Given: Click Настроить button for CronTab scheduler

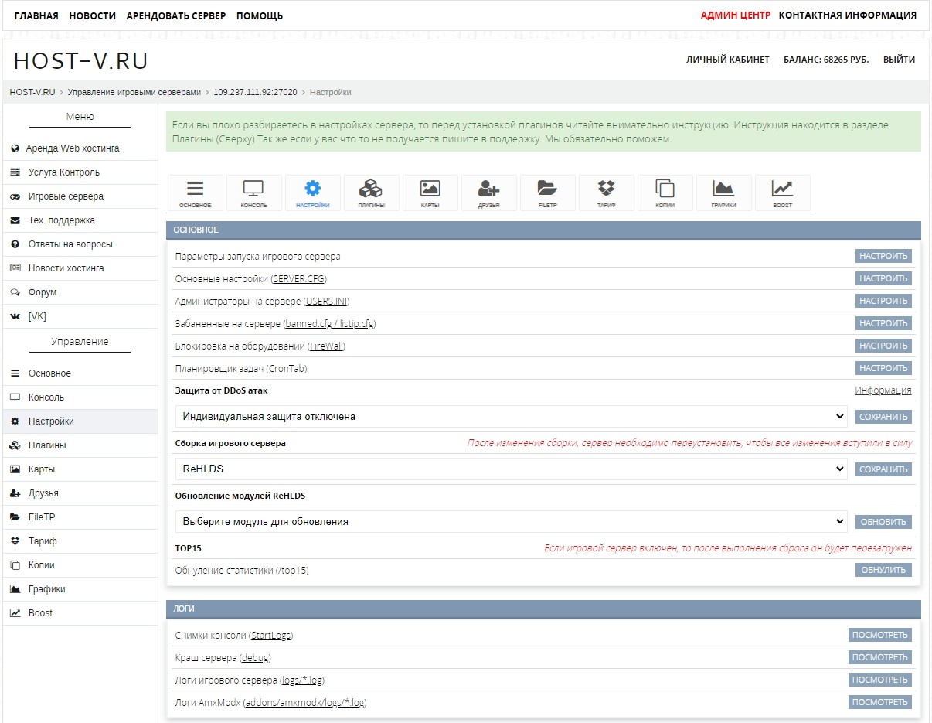Looking at the screenshot, I should pos(883,369).
